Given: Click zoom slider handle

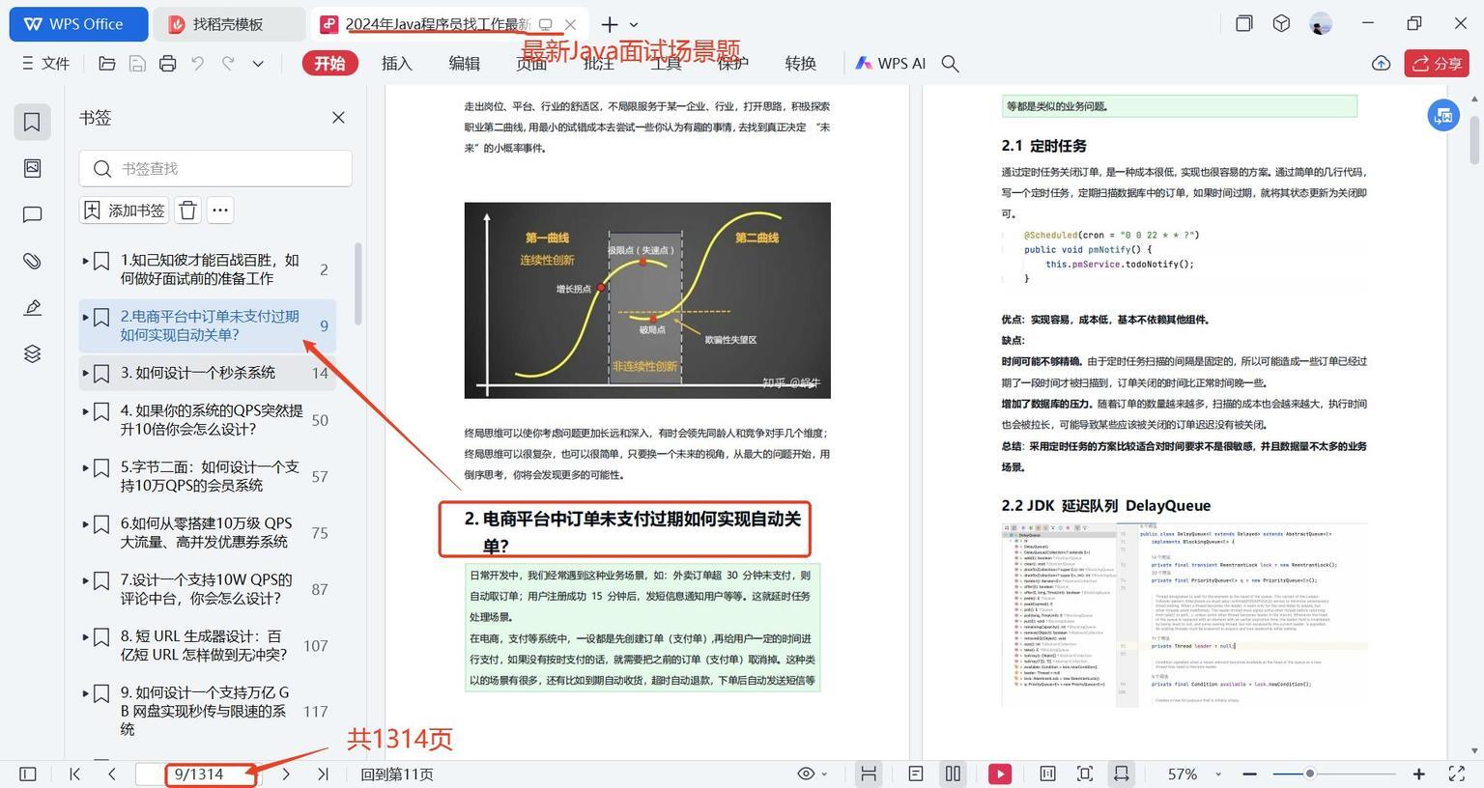Looking at the screenshot, I should click(1309, 774).
